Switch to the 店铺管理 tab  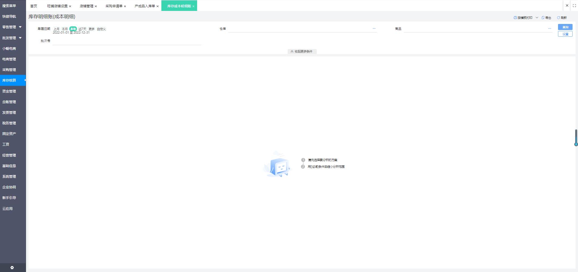pos(86,6)
